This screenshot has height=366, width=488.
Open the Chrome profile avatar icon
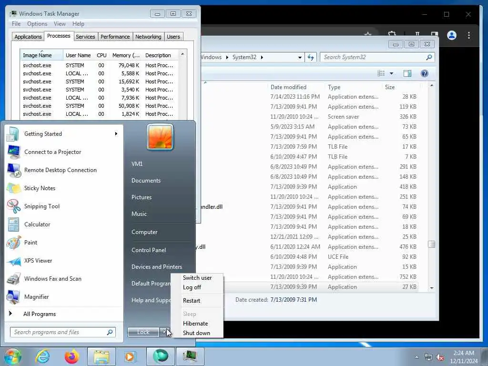(452, 35)
